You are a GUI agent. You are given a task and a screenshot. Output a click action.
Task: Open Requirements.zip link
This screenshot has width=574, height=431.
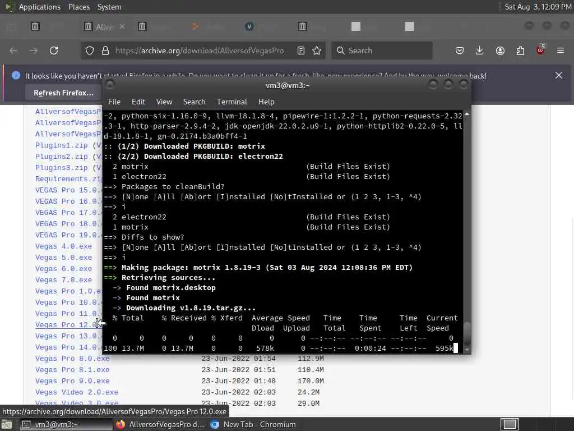pos(68,179)
